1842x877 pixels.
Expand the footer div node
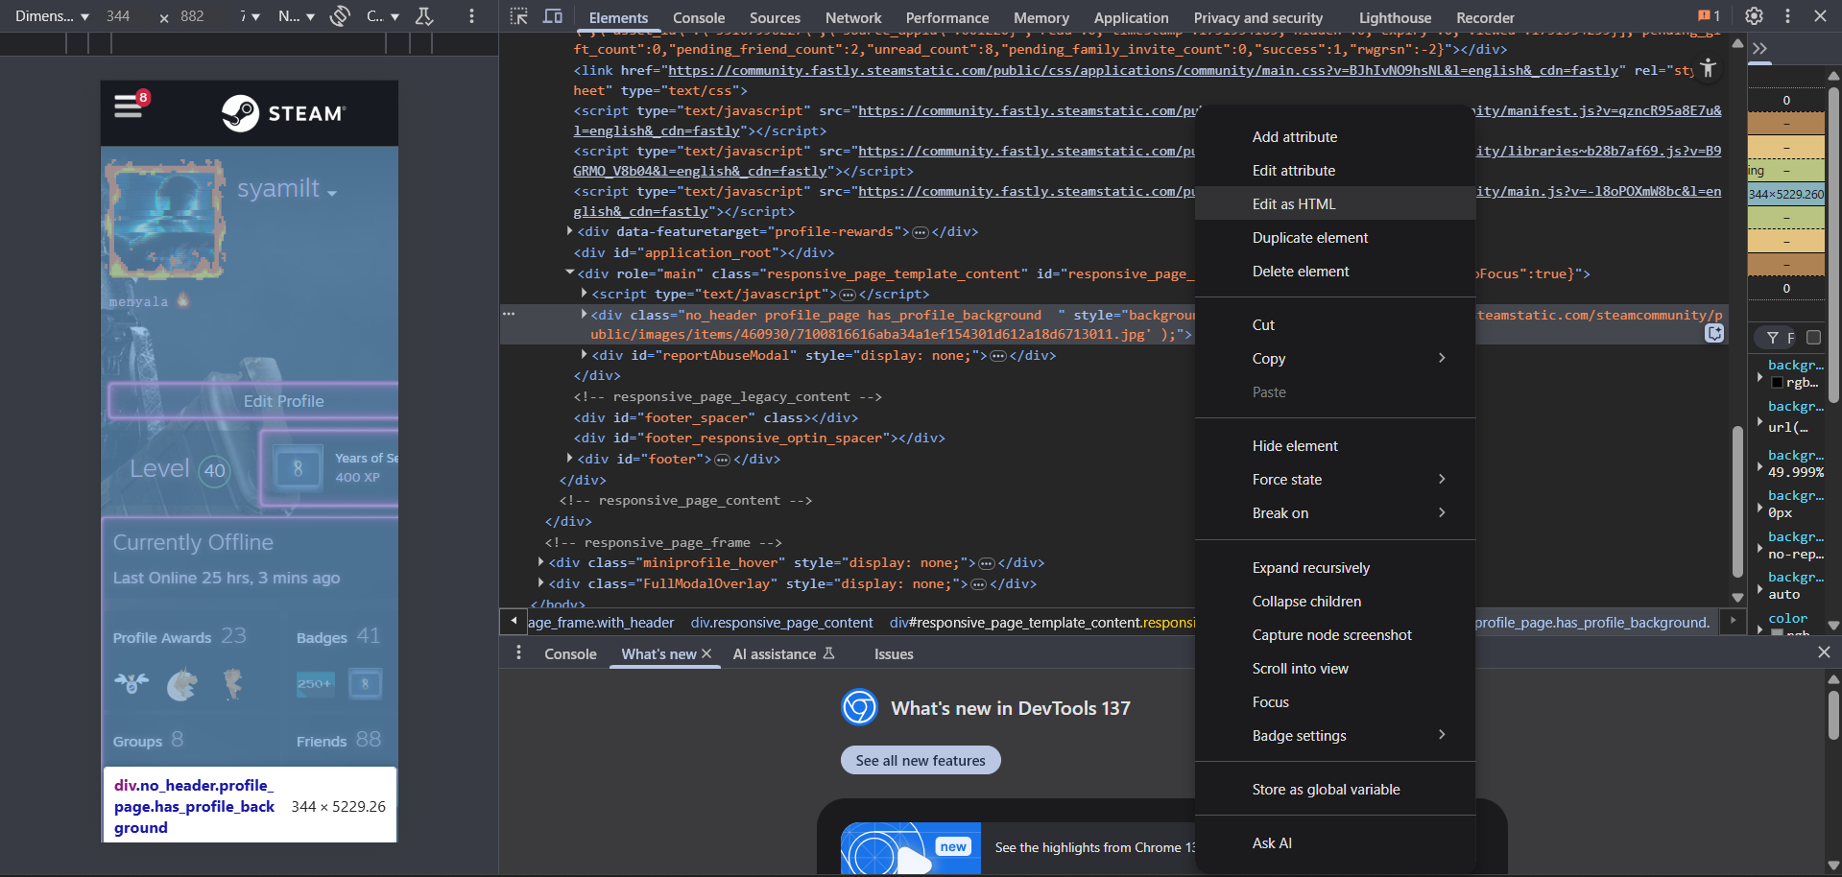[x=570, y=459]
